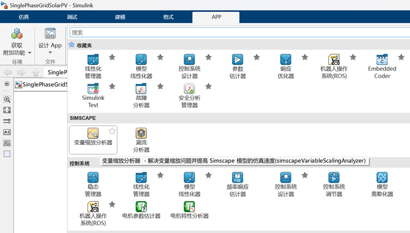Click the double-arrow icon in the canvas palette
This screenshot has width=410, height=233.
click(x=7, y=121)
